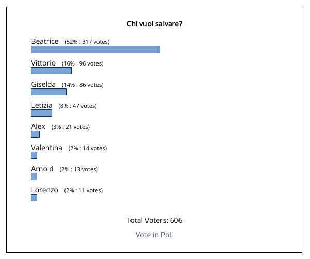Click the Vittorio name label
This screenshot has height=259, width=310.
(43, 63)
